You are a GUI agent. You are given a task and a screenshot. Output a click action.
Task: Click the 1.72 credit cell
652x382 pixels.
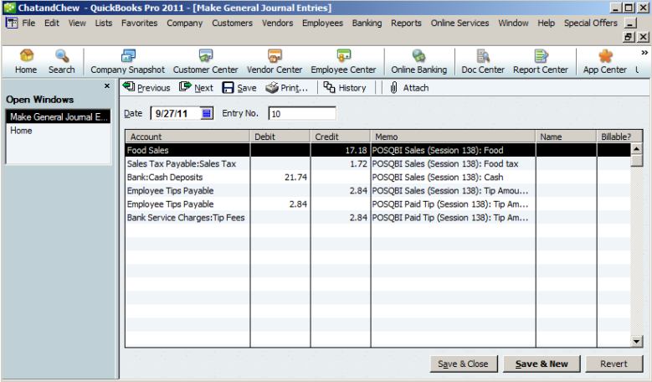tap(341, 163)
